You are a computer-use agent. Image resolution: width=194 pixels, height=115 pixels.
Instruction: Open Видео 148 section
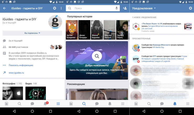click(31, 84)
